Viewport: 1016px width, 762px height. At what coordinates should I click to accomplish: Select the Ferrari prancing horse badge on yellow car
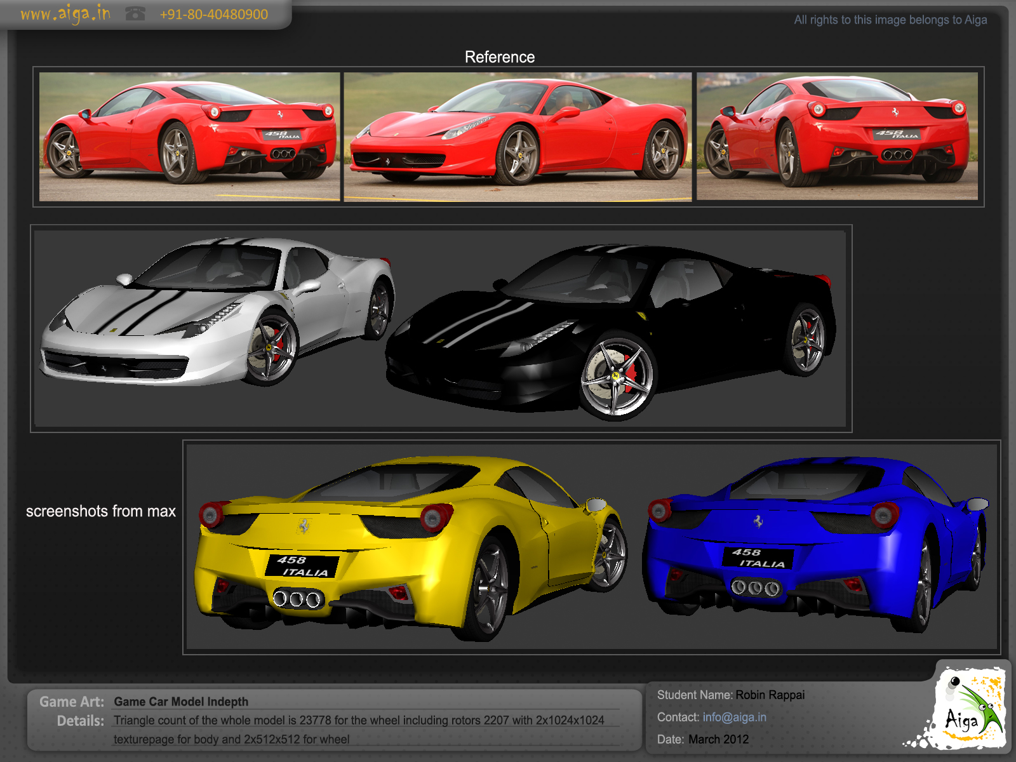pyautogui.click(x=303, y=526)
